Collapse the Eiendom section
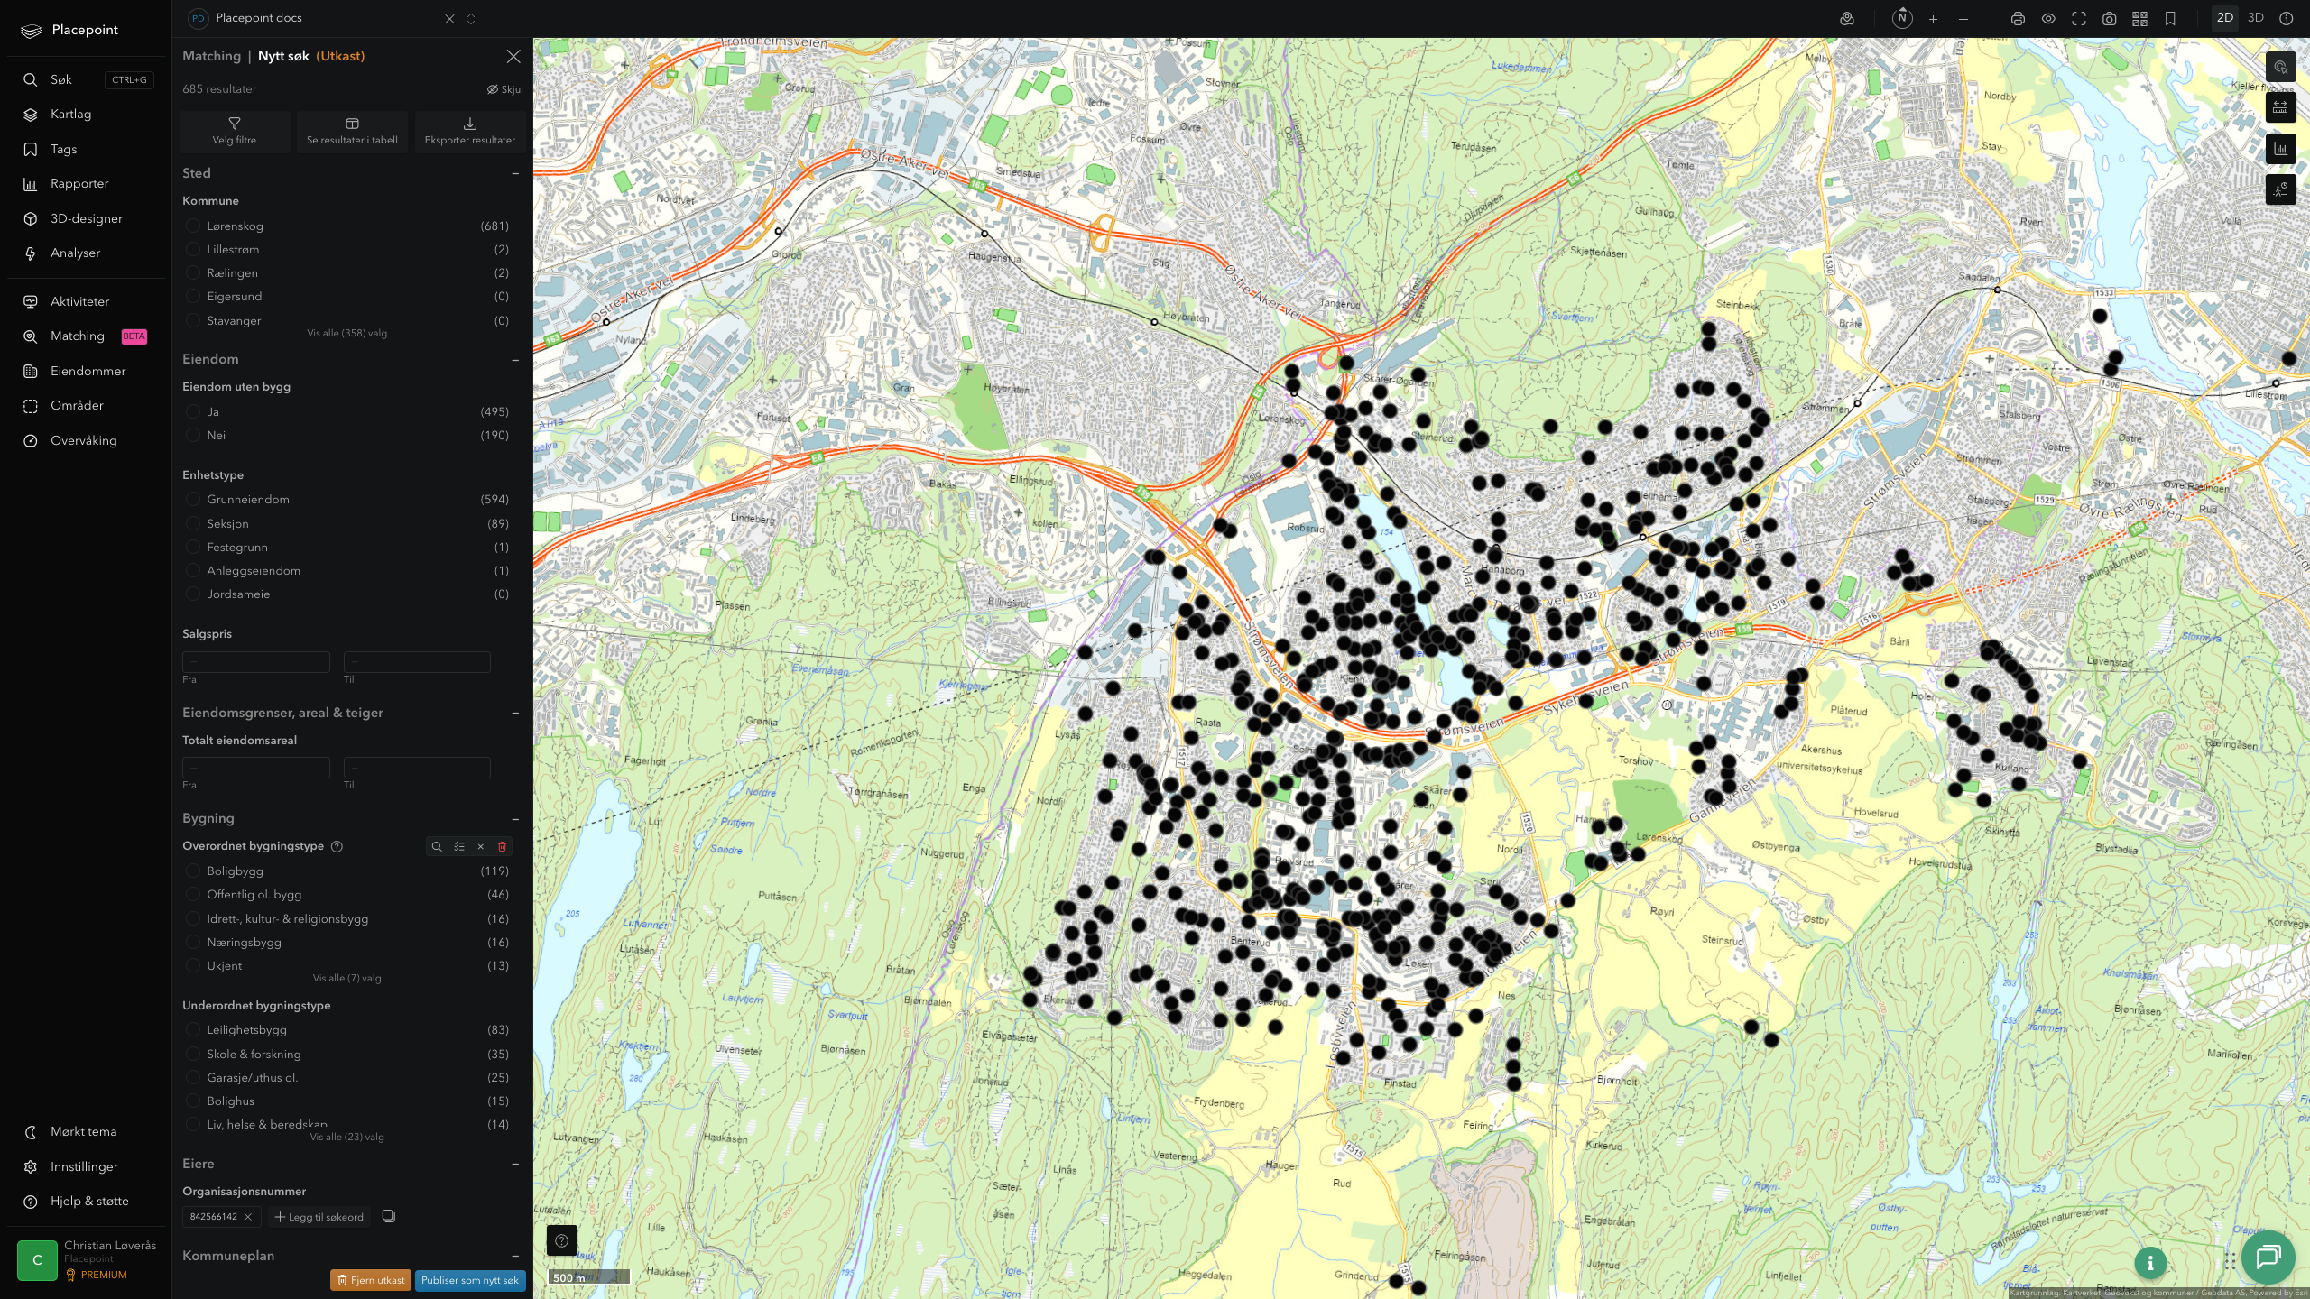 (x=515, y=359)
